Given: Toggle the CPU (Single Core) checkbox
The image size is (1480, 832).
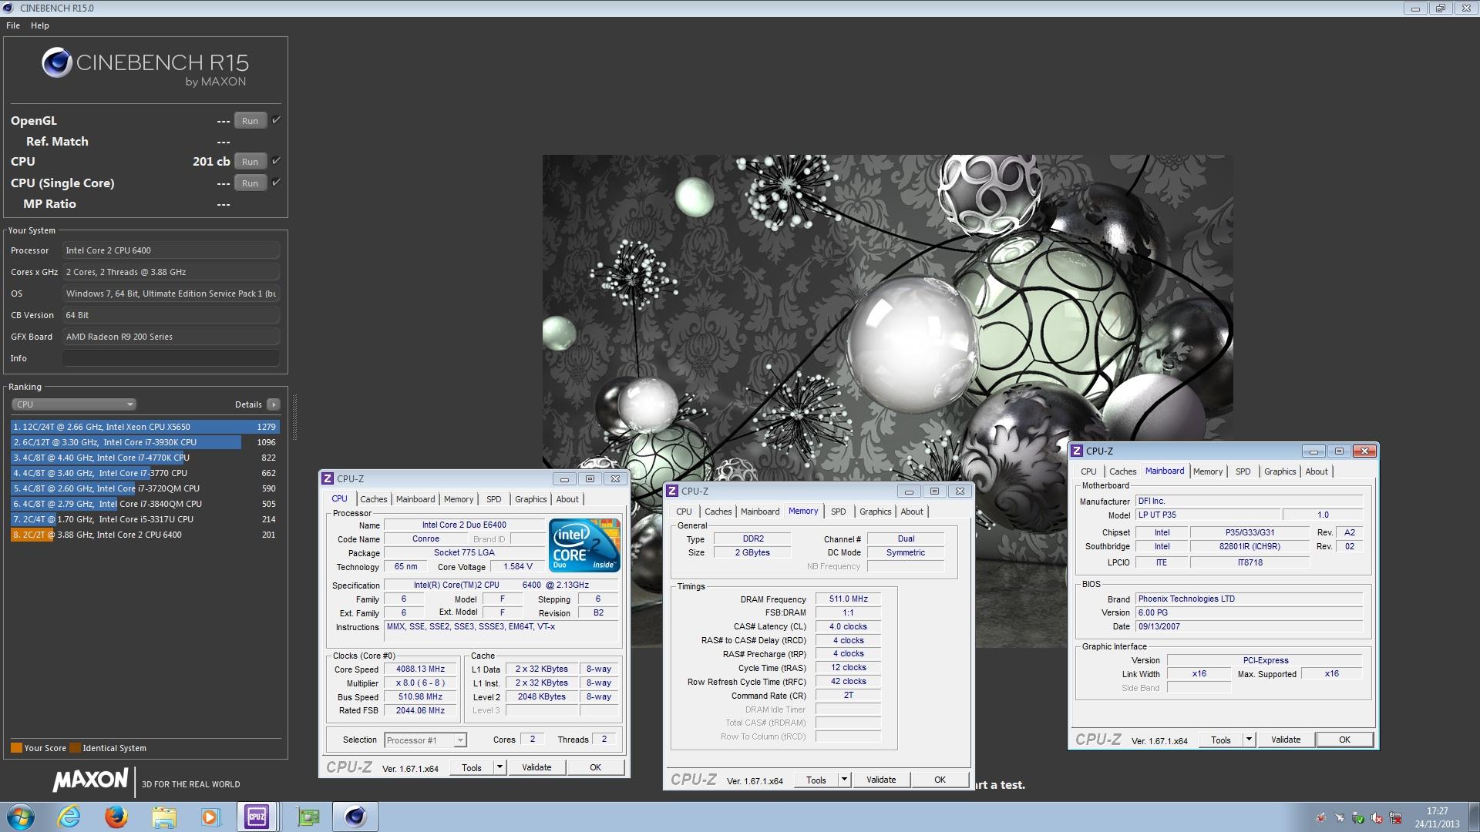Looking at the screenshot, I should (277, 183).
